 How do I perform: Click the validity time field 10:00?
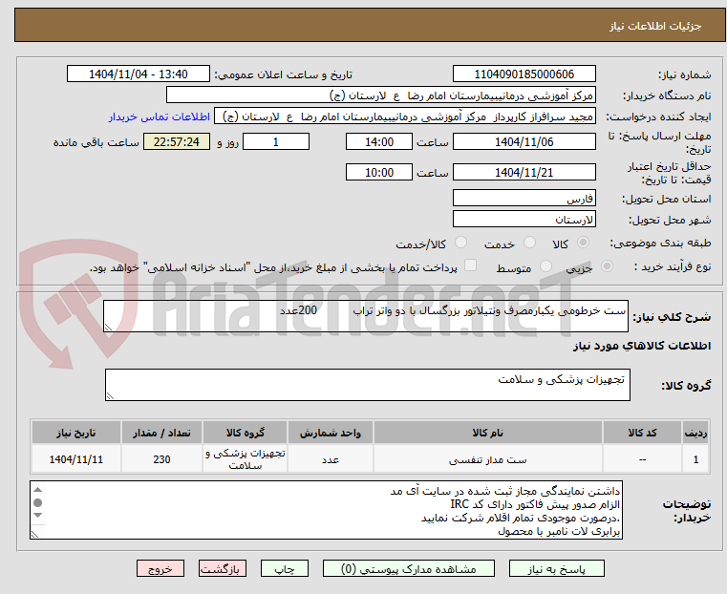(379, 172)
